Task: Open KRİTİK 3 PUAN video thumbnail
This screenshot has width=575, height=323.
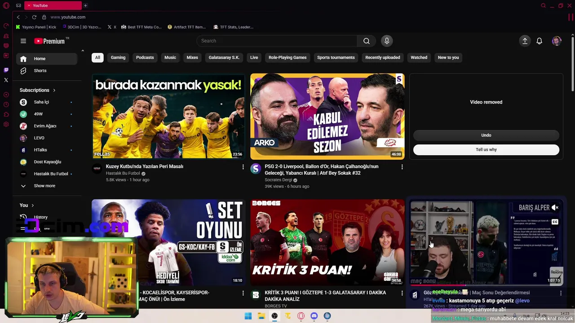Action: tap(327, 242)
